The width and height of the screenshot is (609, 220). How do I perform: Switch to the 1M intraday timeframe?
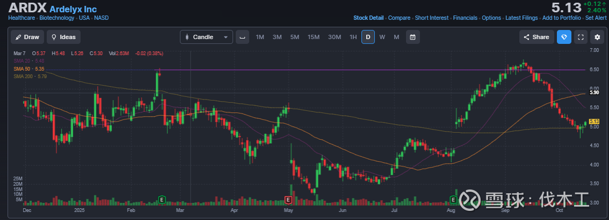click(260, 37)
